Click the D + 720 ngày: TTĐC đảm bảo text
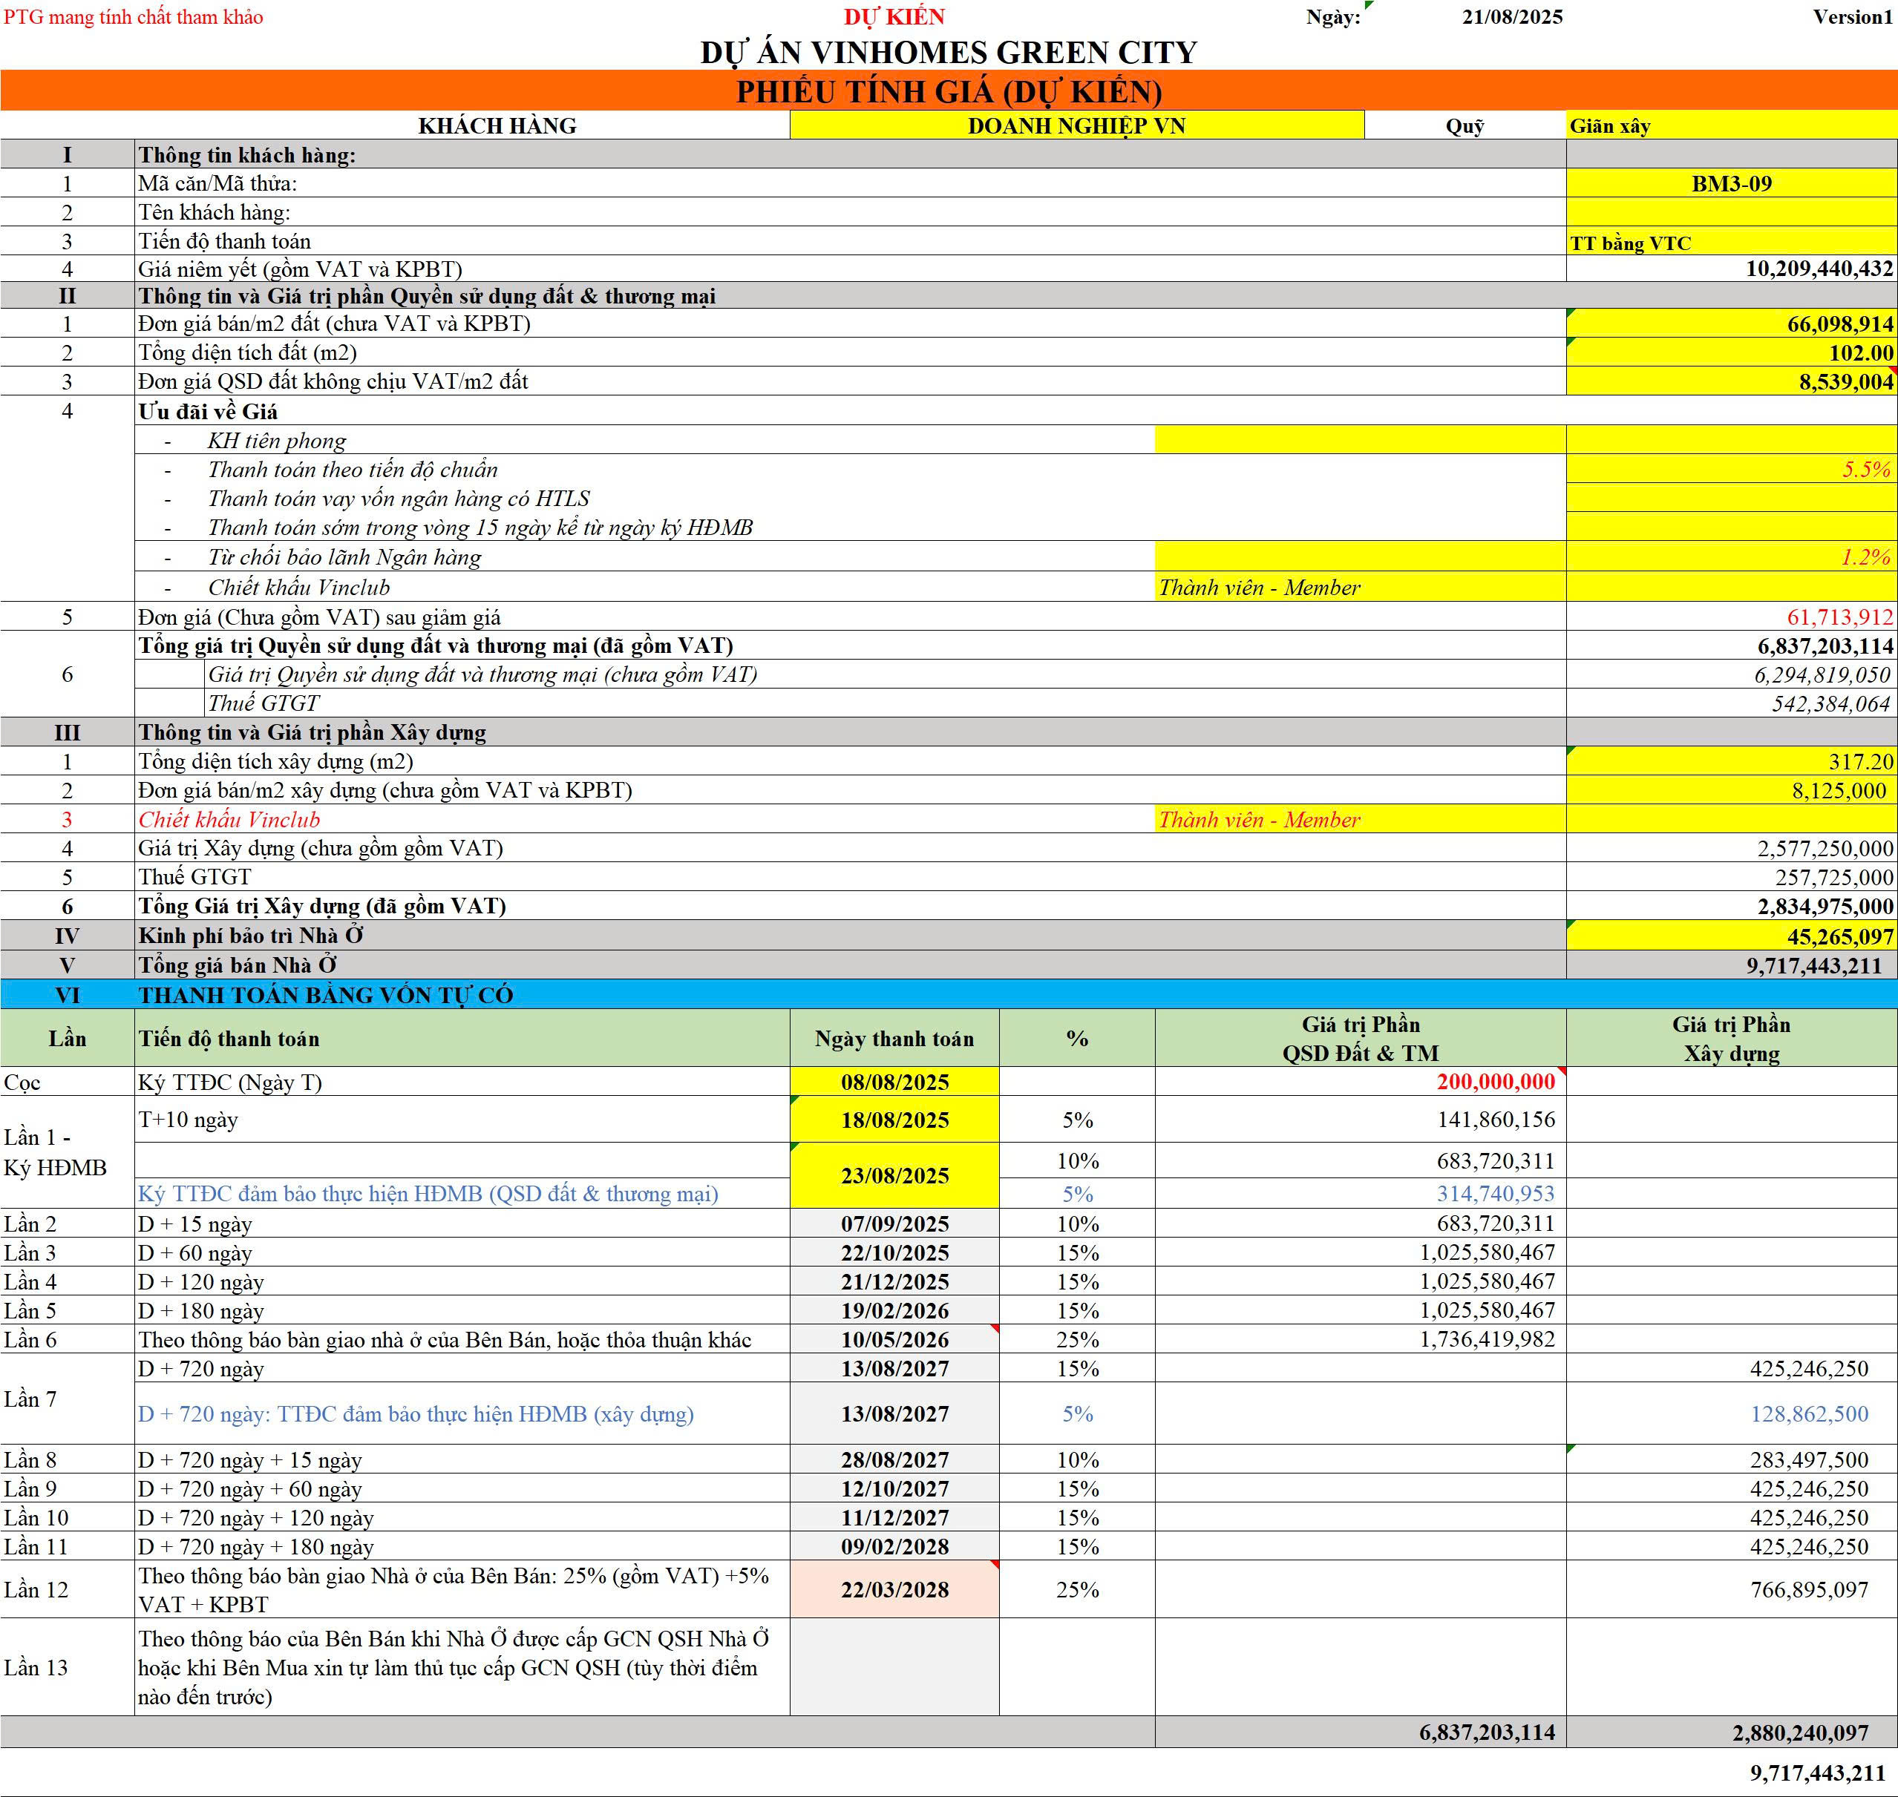This screenshot has width=1898, height=1797. (x=416, y=1414)
